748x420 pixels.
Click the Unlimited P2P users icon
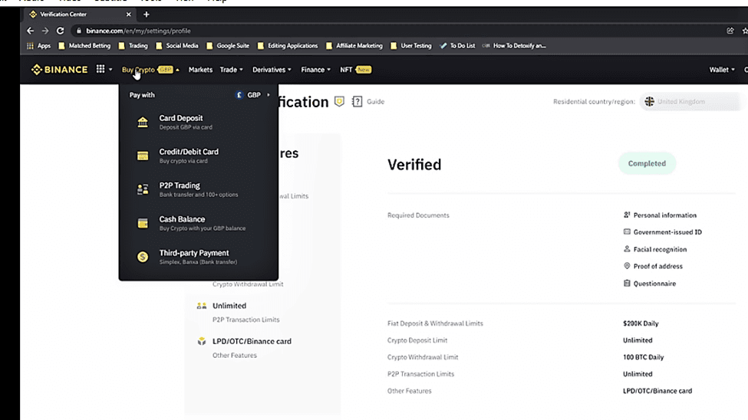pos(202,306)
